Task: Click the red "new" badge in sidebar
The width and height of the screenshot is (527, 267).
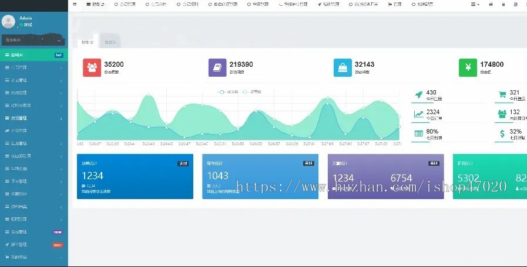Action: [58, 245]
